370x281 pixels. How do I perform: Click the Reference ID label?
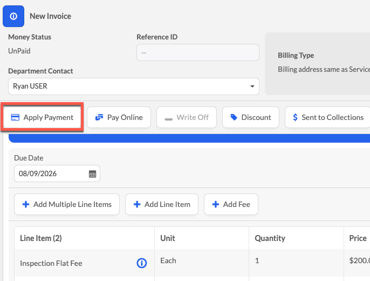[157, 37]
